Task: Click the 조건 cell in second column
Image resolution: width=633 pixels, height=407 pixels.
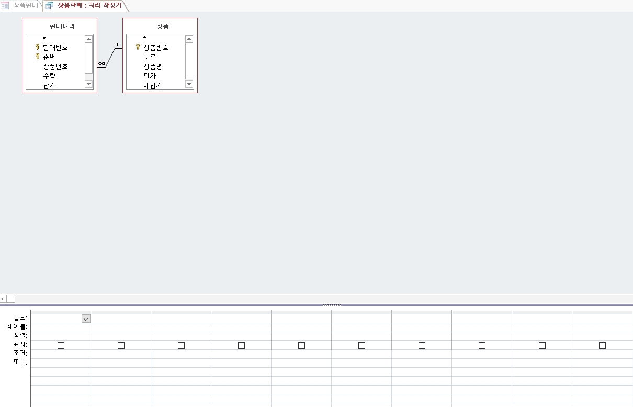Action: pyautogui.click(x=121, y=354)
